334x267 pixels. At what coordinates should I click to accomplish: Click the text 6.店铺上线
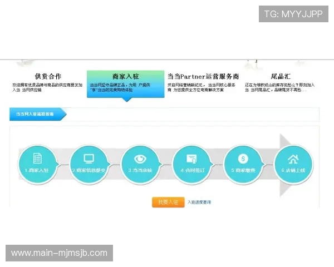[293, 171]
